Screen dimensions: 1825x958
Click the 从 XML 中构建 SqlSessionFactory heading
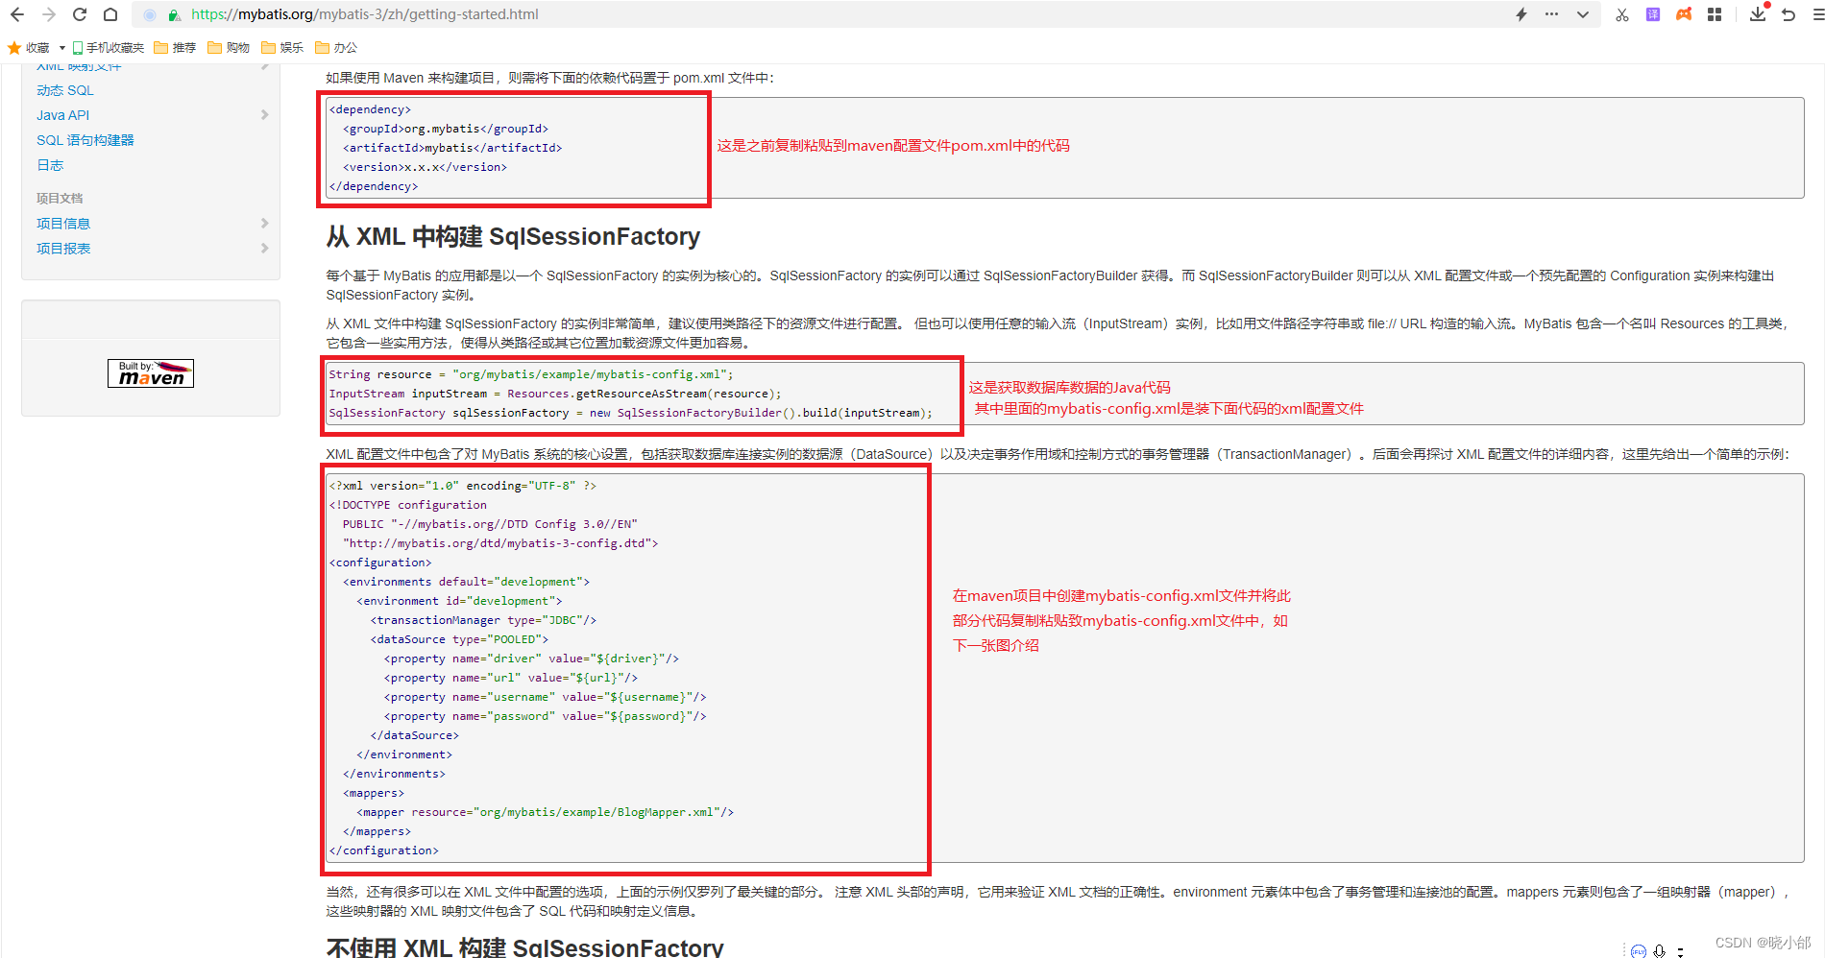pos(513,237)
